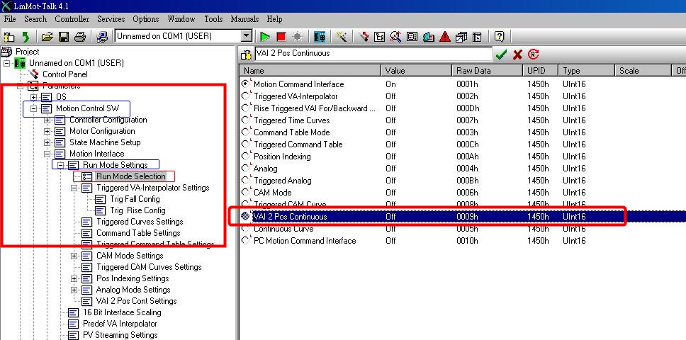The width and height of the screenshot is (686, 340).
Task: Select the Triggered Analog radio button
Action: pos(245,180)
